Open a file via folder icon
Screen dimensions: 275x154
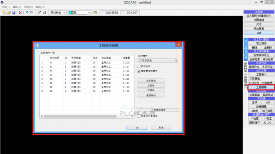click(x=9, y=12)
